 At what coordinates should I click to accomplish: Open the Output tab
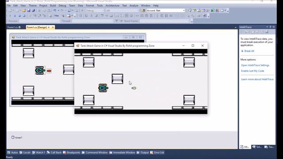[x=142, y=152]
